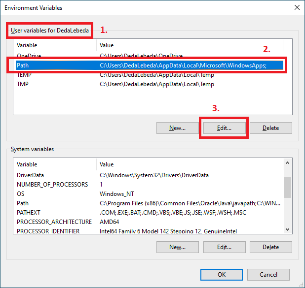Dismiss dialog with the Cancel button
This screenshot has height=288, width=305.
268,275
